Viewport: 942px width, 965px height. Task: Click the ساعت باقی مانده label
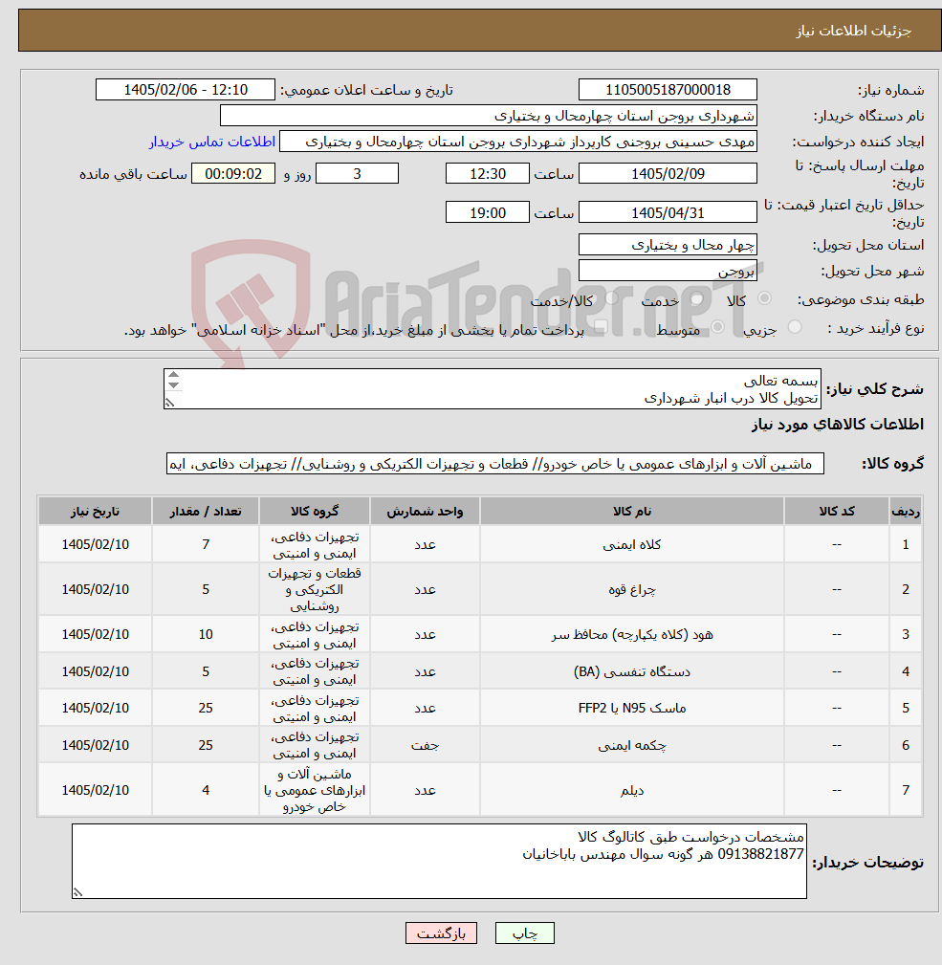(133, 174)
